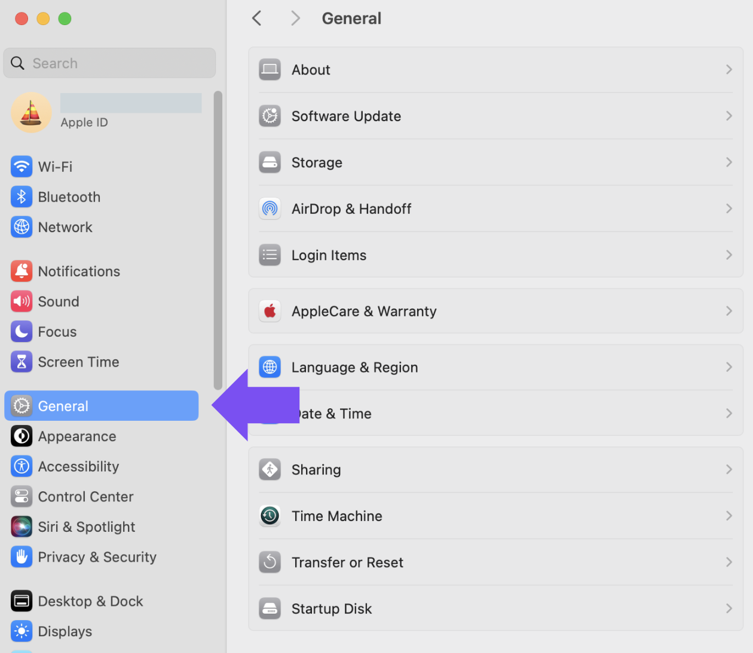This screenshot has height=653, width=753.
Task: Click the sailboat Apple ID avatar
Action: pos(32,112)
